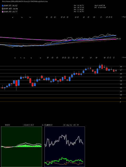The width and height of the screenshot is (126, 167).
Task: Click the price axis label 11
Action: click(x=121, y=91)
